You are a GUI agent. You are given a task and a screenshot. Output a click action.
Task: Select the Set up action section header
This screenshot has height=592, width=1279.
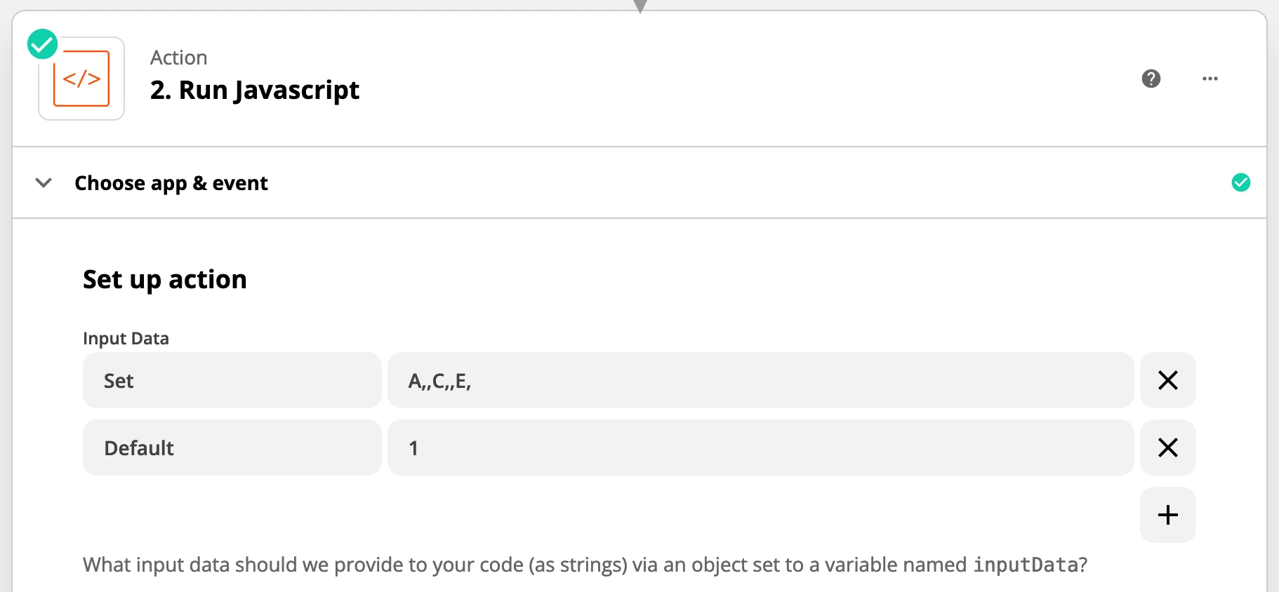pyautogui.click(x=164, y=278)
